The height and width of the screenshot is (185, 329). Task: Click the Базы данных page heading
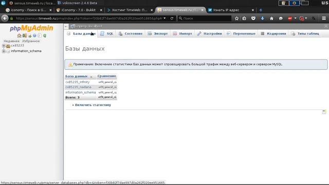click(85, 48)
